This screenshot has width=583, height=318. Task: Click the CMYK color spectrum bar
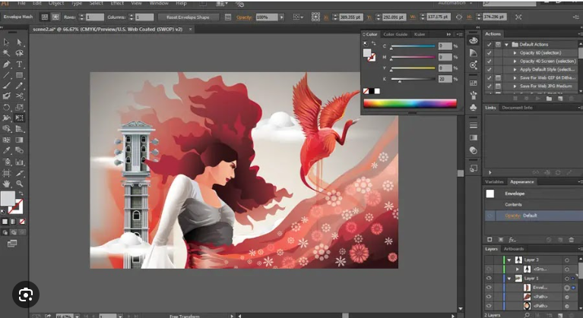pos(410,102)
